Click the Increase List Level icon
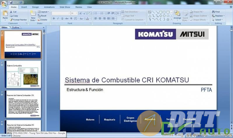Image resolution: width=233 pixels, height=138 pixels. pyautogui.click(x=113, y=13)
